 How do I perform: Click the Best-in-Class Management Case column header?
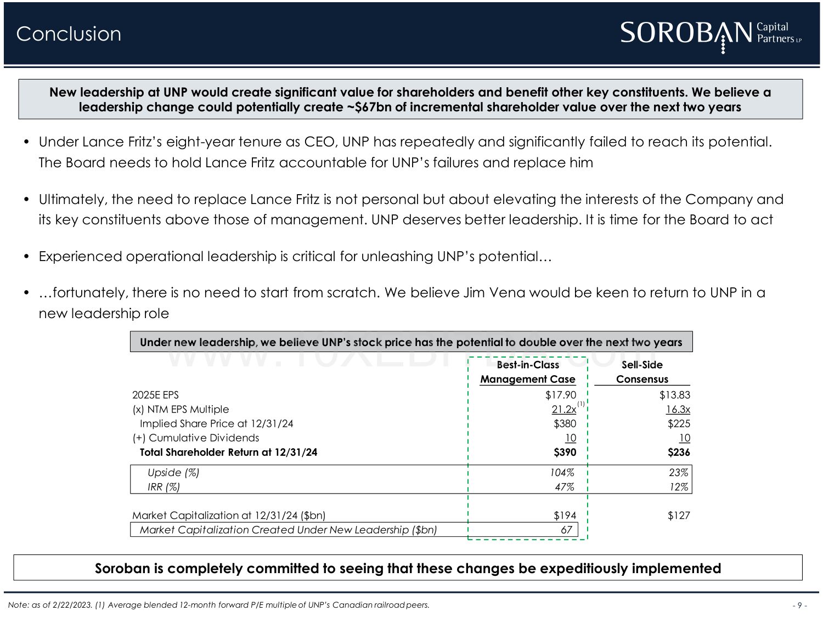coord(528,372)
